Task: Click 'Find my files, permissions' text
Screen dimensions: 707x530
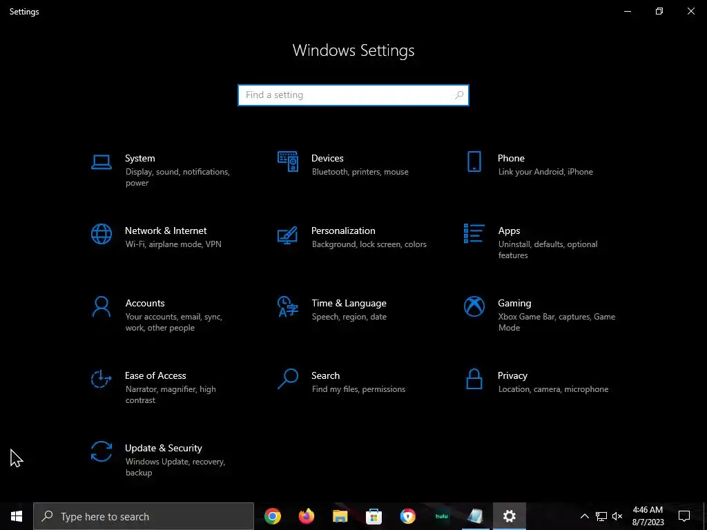Action: pyautogui.click(x=358, y=389)
